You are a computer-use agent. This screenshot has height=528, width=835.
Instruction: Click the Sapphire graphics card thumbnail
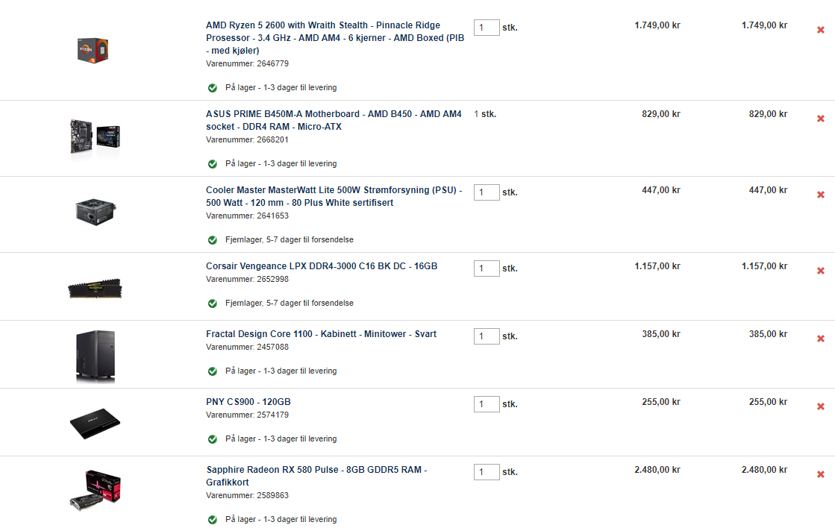point(96,490)
